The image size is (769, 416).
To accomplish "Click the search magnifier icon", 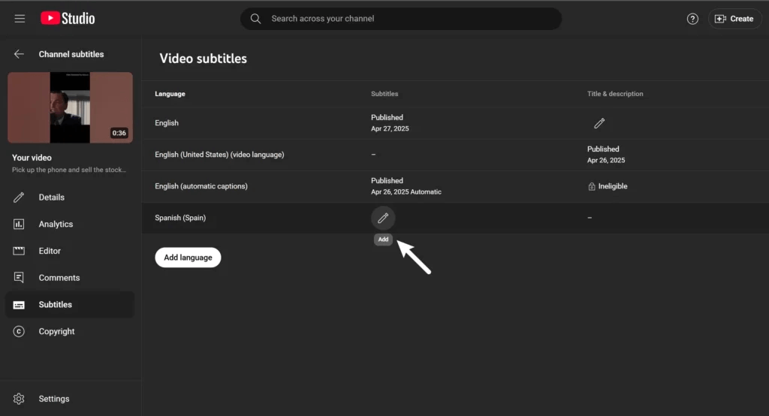I will coord(256,19).
